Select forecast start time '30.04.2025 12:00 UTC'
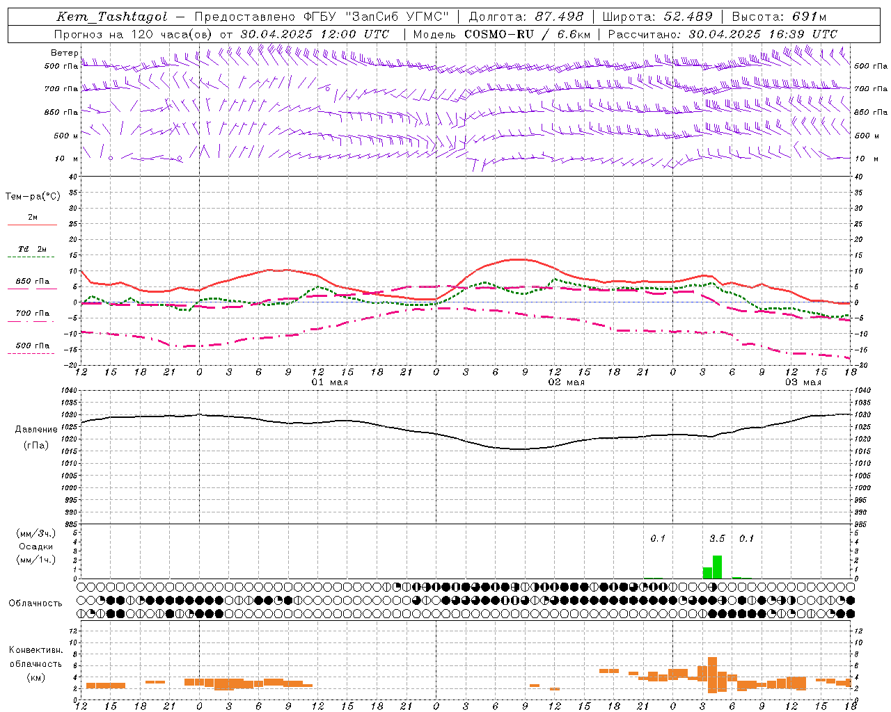This screenshot has height=712, width=891. click(x=315, y=34)
